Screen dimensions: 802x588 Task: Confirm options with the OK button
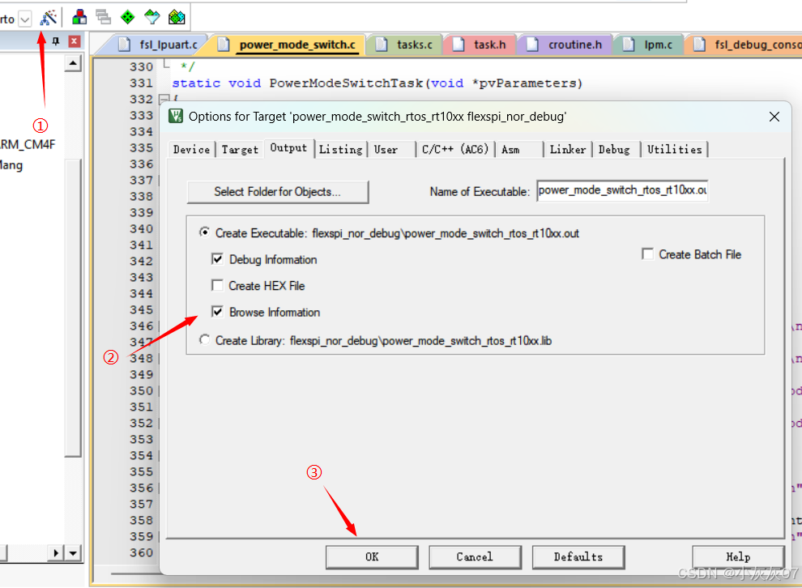point(372,556)
